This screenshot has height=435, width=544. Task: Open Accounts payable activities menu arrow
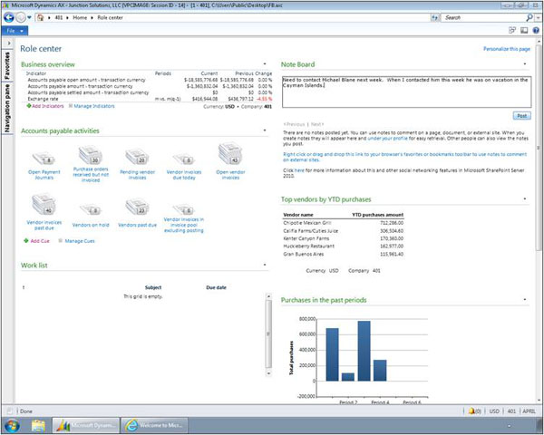265,130
